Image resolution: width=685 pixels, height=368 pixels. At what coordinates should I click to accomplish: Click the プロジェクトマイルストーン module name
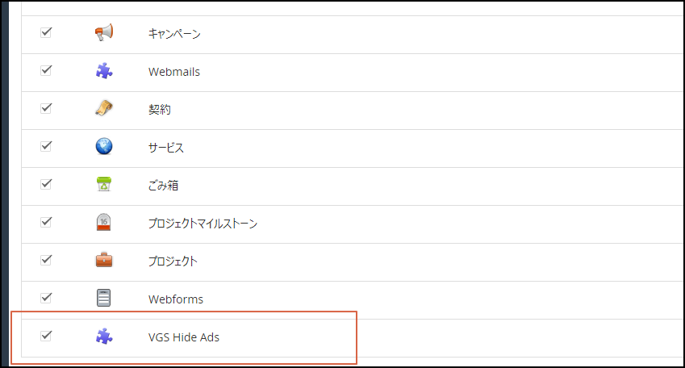pyautogui.click(x=203, y=224)
